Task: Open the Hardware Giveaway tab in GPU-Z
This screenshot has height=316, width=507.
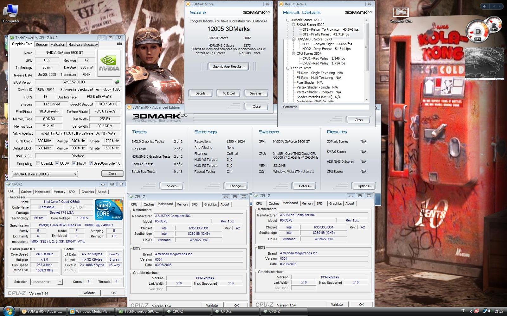Action: [83, 45]
